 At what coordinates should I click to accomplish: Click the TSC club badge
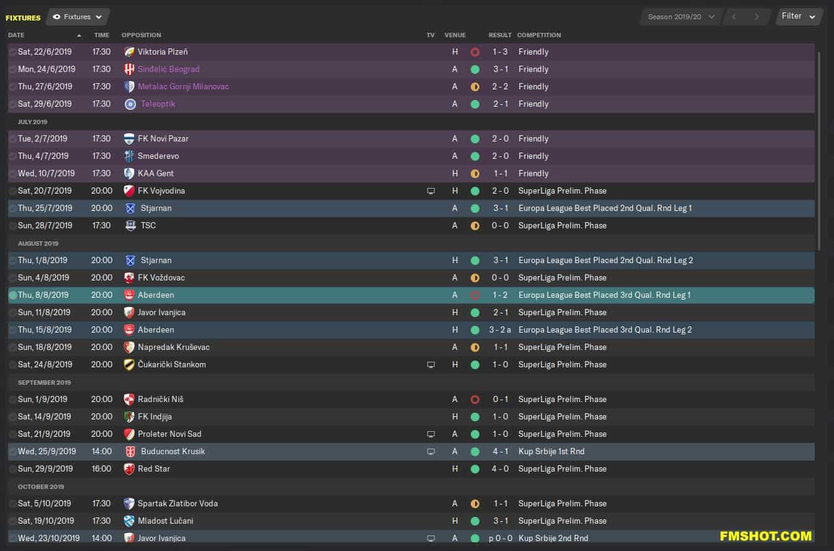[x=130, y=226]
